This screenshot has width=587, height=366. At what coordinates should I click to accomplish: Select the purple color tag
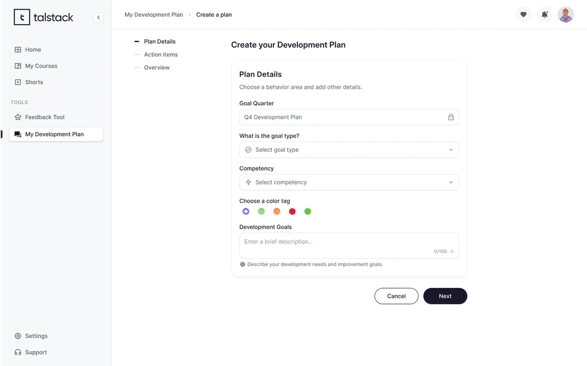coord(246,211)
